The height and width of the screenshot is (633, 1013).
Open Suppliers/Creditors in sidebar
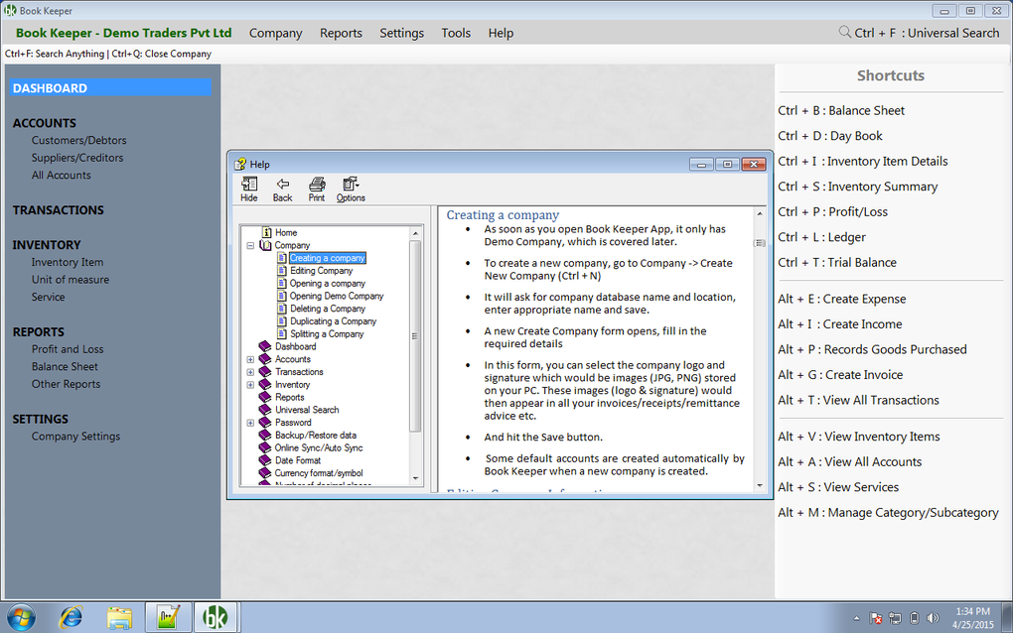pos(76,158)
